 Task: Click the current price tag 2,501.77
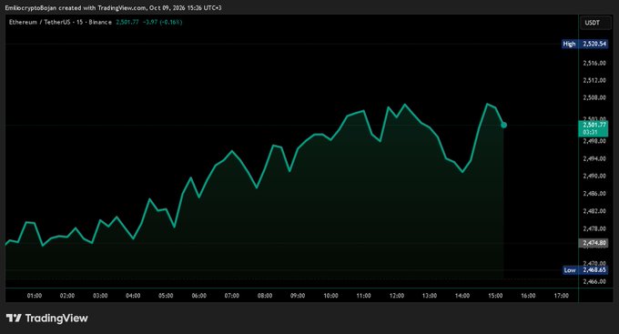point(594,128)
